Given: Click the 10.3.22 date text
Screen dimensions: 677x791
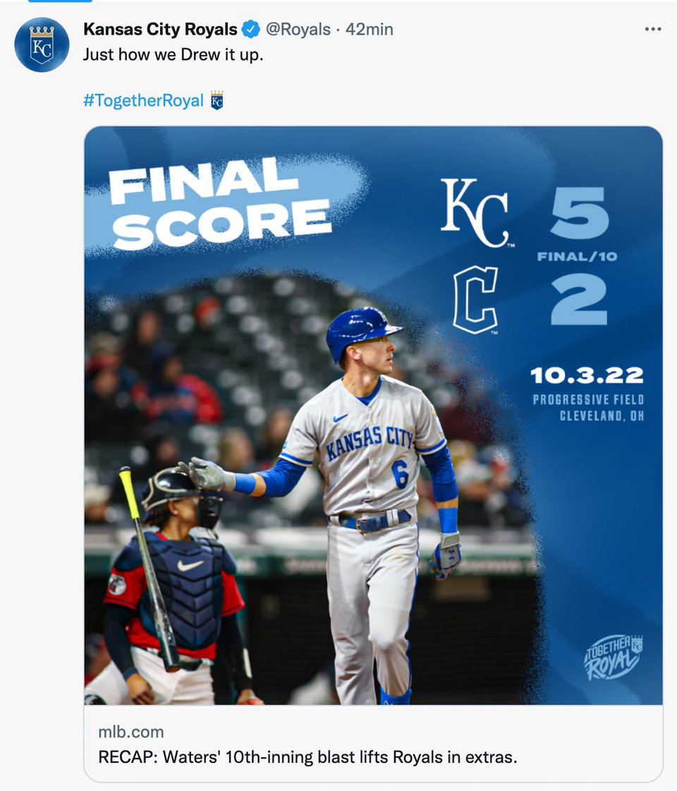Looking at the screenshot, I should pos(587,375).
